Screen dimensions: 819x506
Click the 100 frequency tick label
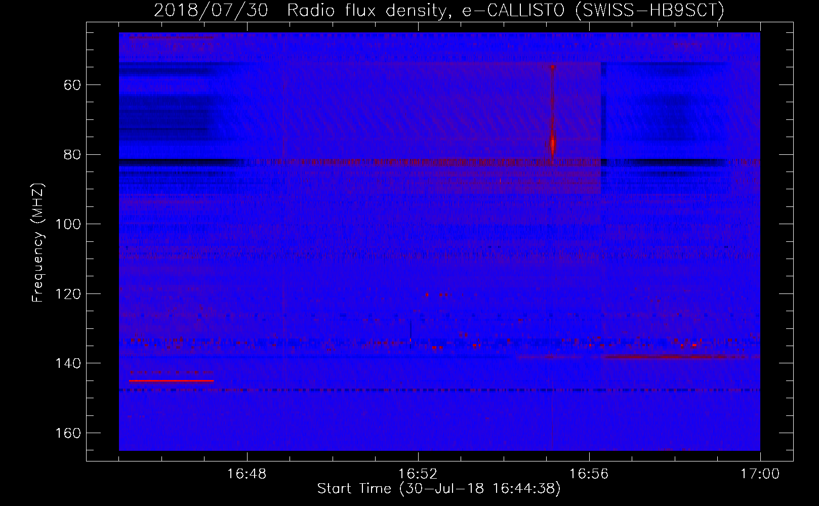click(68, 224)
